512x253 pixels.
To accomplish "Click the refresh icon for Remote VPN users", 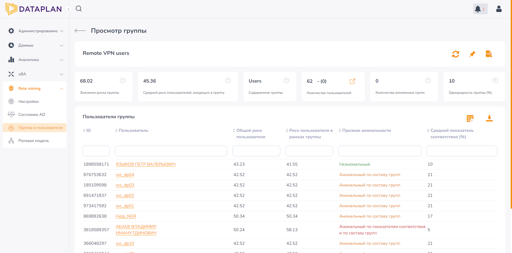I will [x=455, y=54].
